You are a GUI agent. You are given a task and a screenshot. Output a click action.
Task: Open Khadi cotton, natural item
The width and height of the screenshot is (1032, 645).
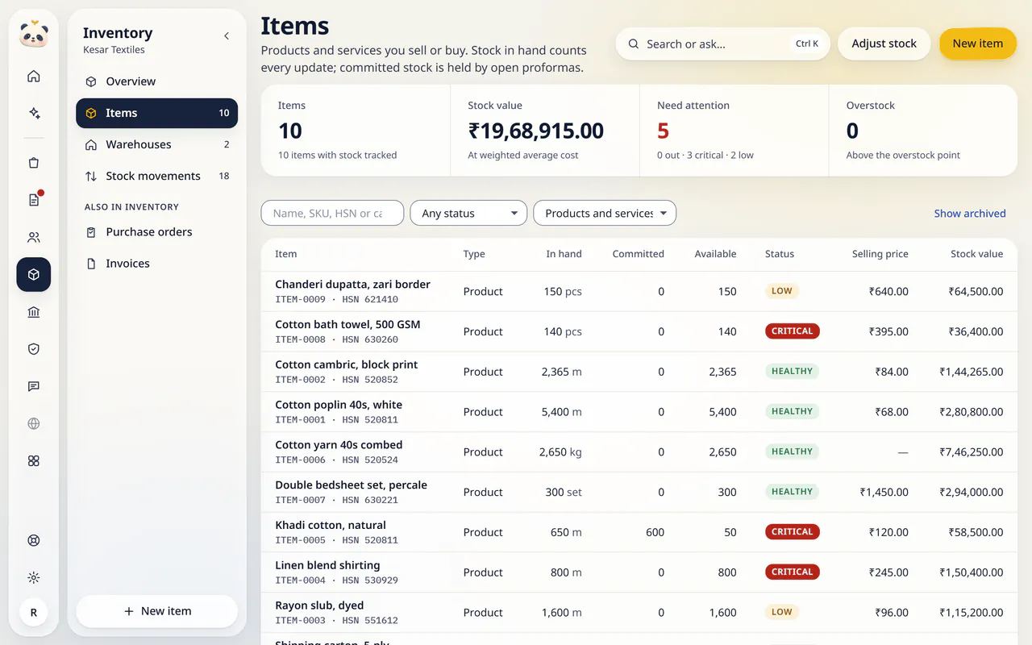click(x=639, y=532)
